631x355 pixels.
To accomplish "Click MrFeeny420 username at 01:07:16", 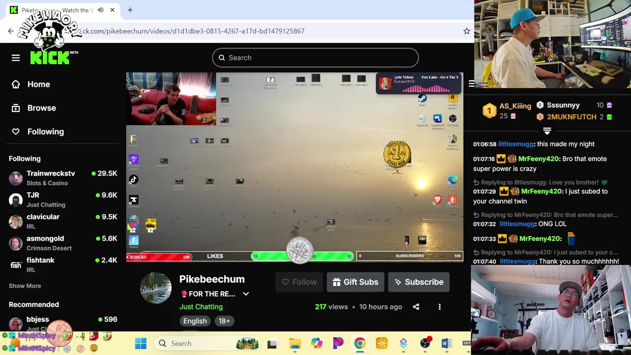I will [538, 159].
